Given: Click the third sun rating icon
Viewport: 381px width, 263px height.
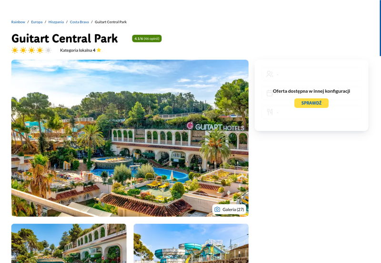Looking at the screenshot, I should click(x=31, y=50).
